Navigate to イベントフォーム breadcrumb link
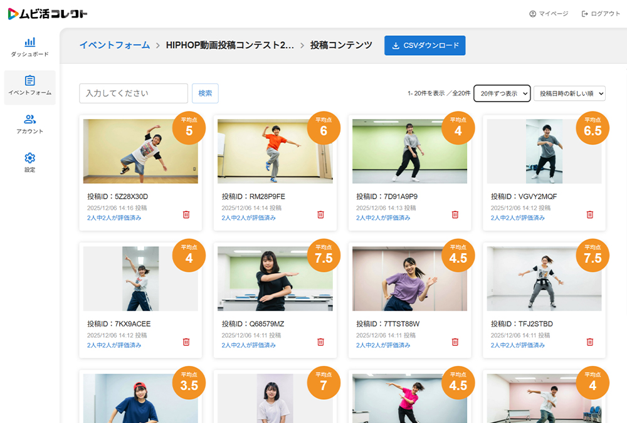This screenshot has height=423, width=627. tap(114, 45)
